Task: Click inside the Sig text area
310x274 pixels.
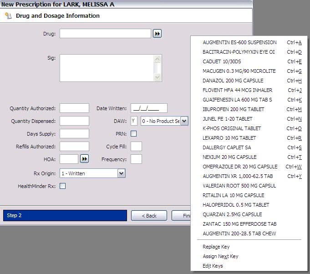Action: (x=107, y=68)
